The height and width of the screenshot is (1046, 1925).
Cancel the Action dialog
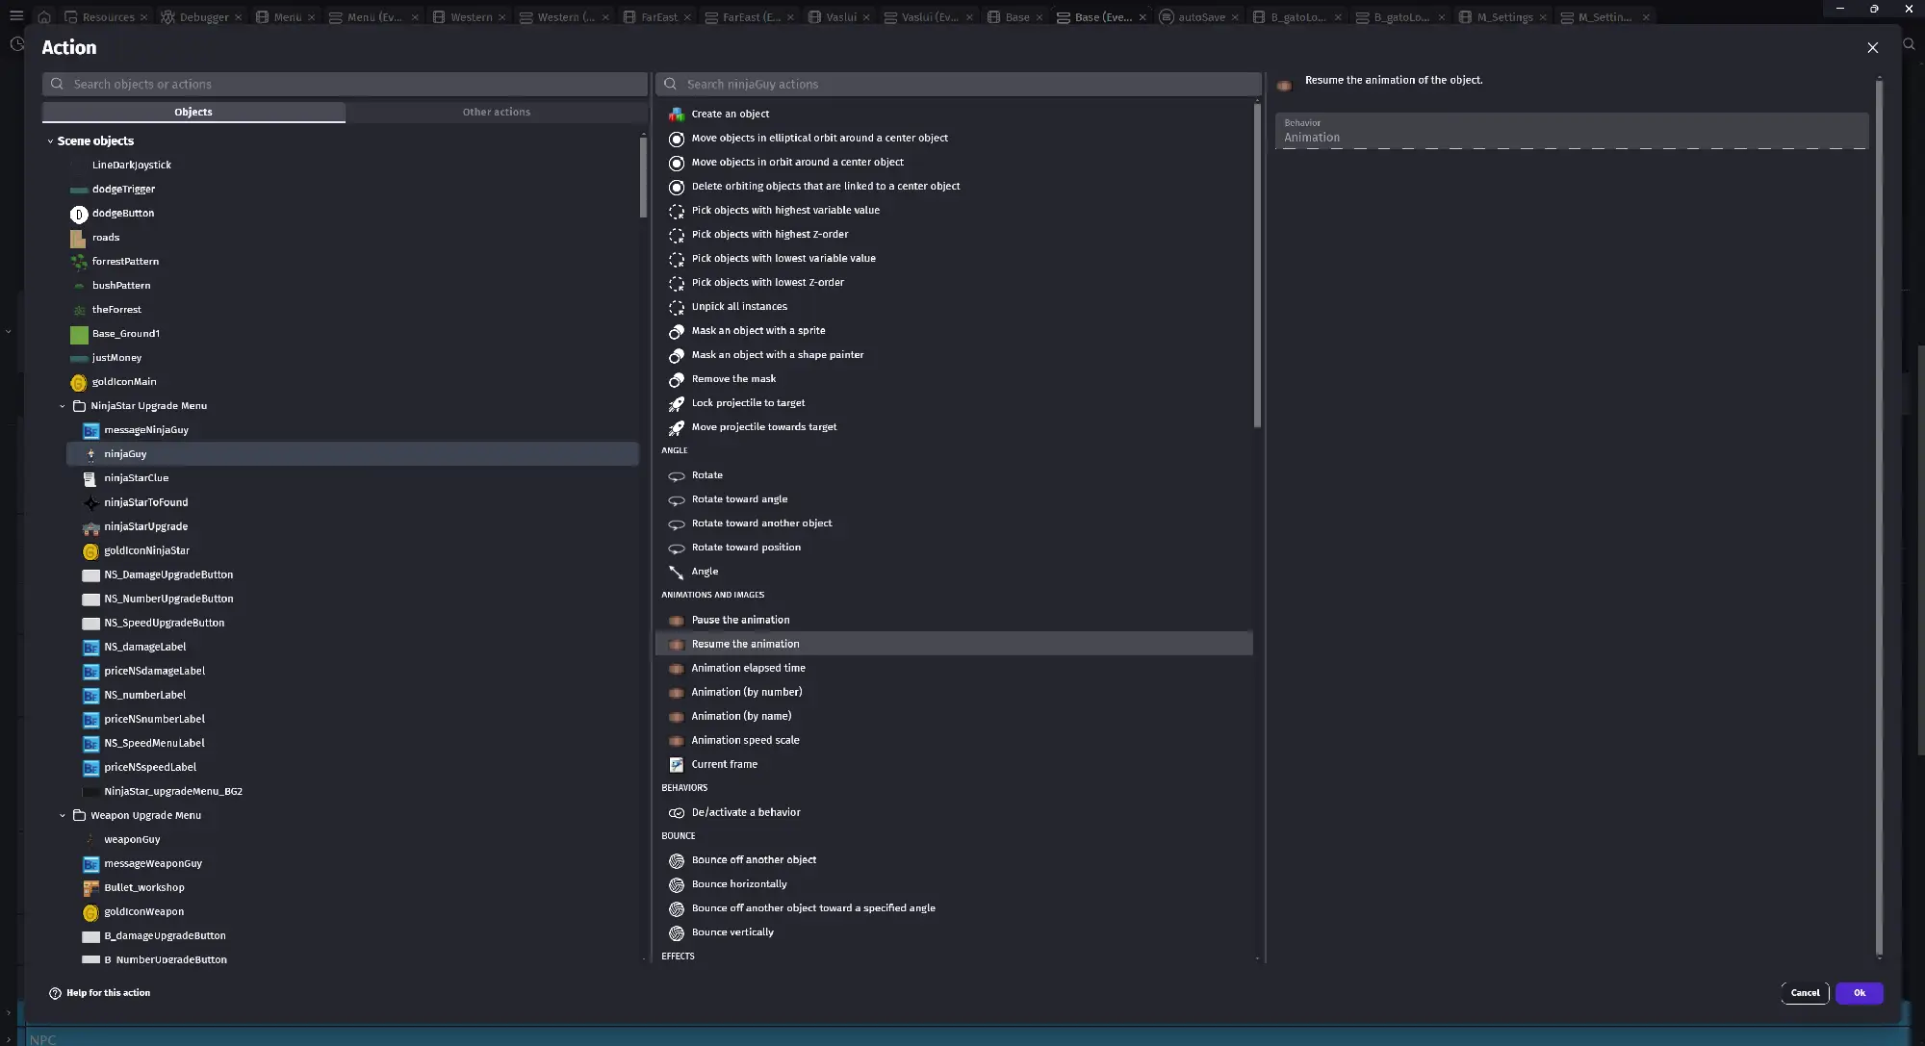pyautogui.click(x=1805, y=993)
